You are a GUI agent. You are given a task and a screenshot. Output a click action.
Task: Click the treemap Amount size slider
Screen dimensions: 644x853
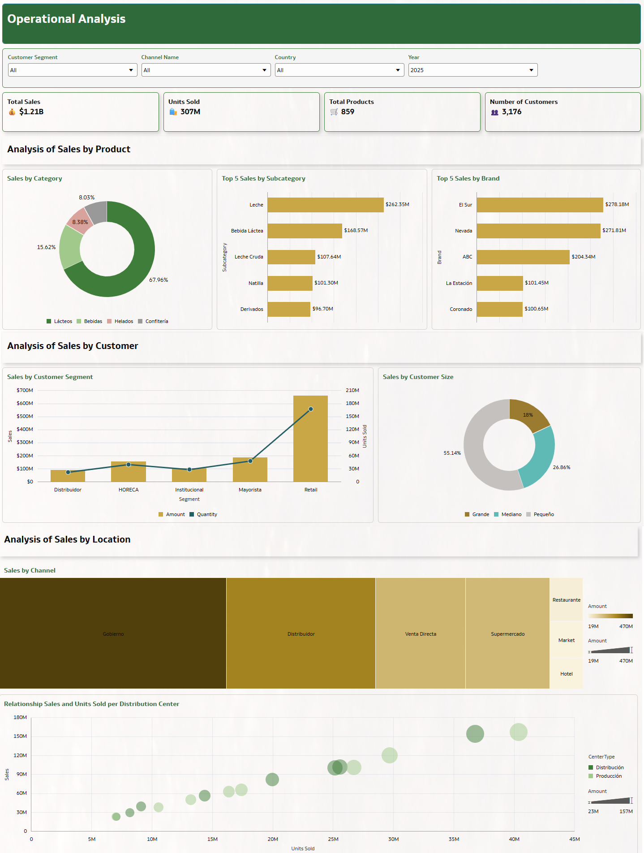point(610,650)
